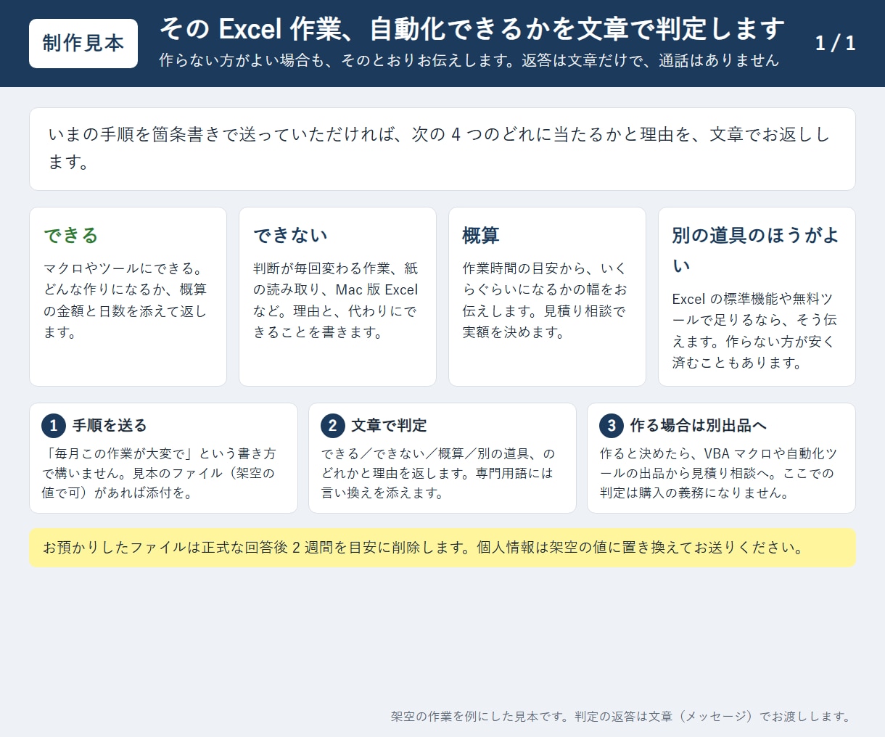Screen dimensions: 885x737
Task: Click the footer note starting with 架空の作業を例にした見本です
Action: pos(622,717)
